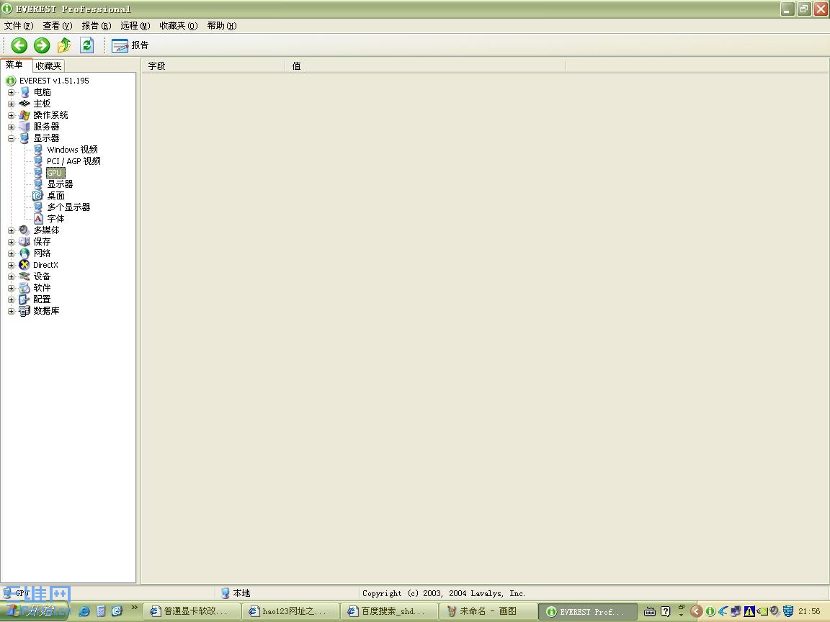The height and width of the screenshot is (622, 830).
Task: Refresh the page with the Refresh icon
Action: tap(86, 45)
